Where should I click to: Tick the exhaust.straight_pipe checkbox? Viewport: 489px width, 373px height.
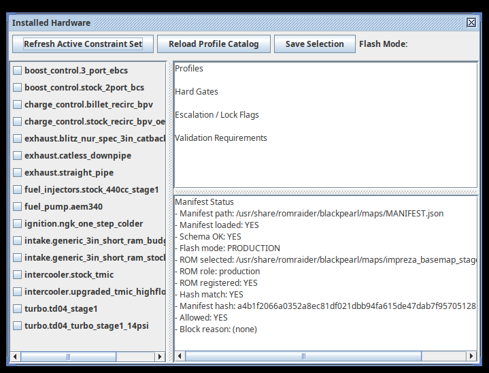coord(18,173)
